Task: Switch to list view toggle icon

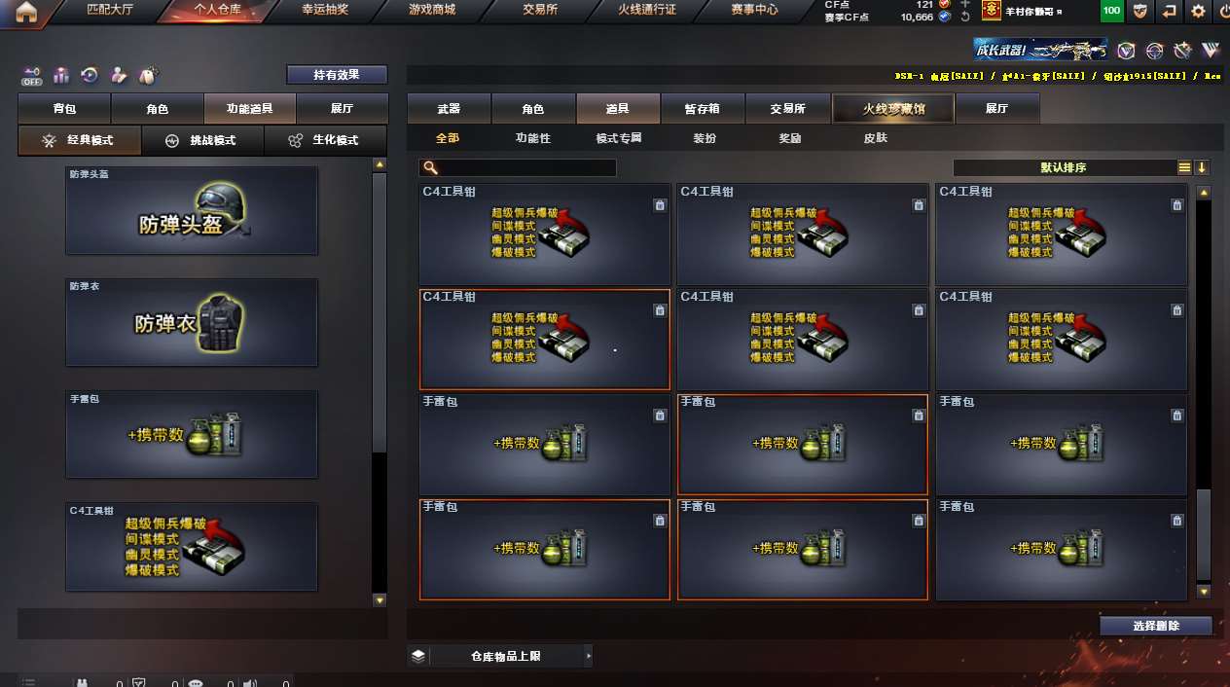Action: tap(1184, 167)
